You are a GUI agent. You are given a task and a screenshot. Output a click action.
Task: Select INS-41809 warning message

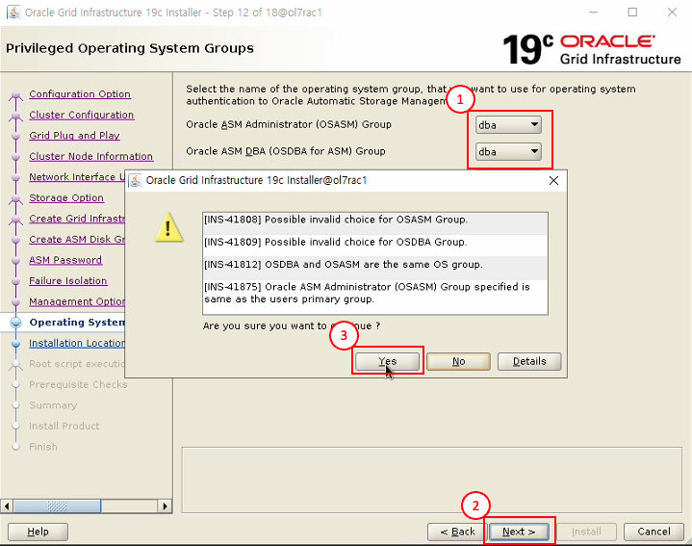tap(375, 246)
